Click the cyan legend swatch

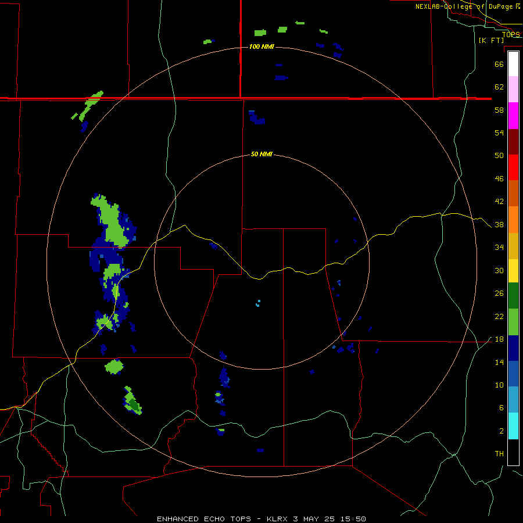pos(513,426)
